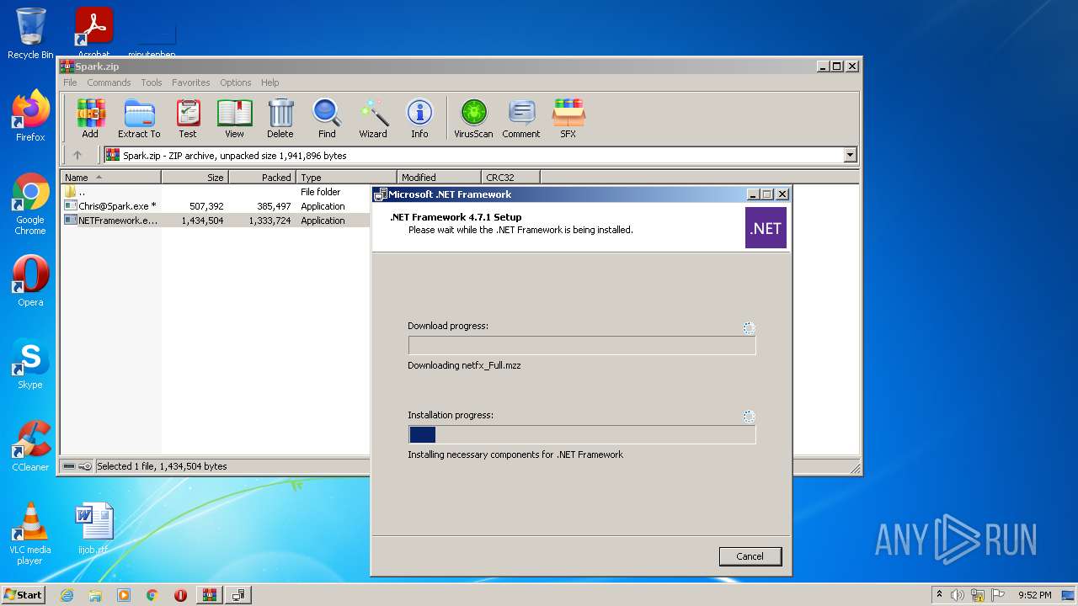Click the Chrome taskbar icon

[152, 595]
